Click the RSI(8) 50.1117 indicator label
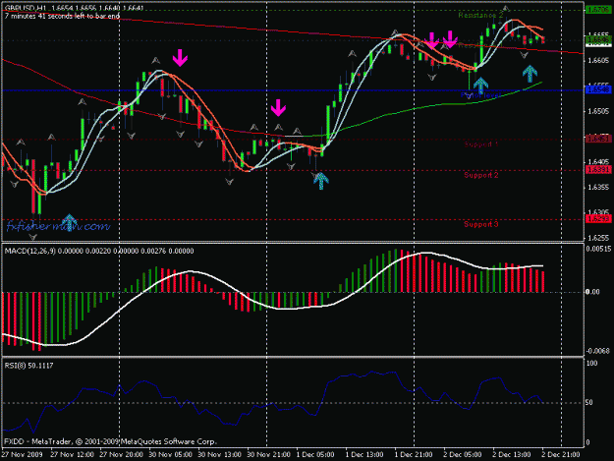 28,366
